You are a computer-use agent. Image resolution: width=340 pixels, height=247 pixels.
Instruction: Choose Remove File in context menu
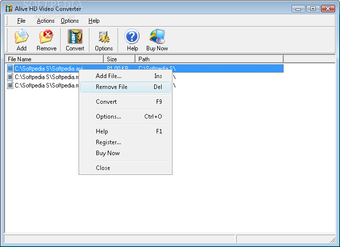(126, 87)
